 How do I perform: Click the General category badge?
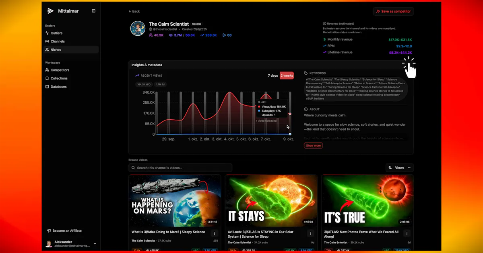pyautogui.click(x=197, y=24)
